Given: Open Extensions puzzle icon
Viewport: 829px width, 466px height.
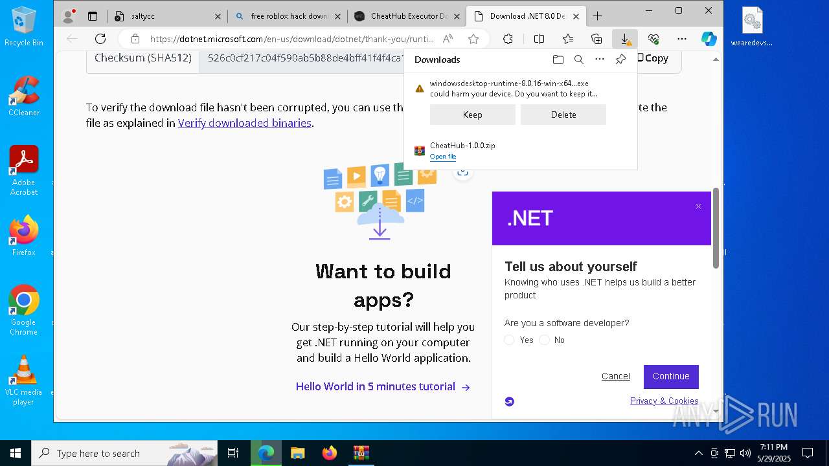Looking at the screenshot, I should [508, 39].
